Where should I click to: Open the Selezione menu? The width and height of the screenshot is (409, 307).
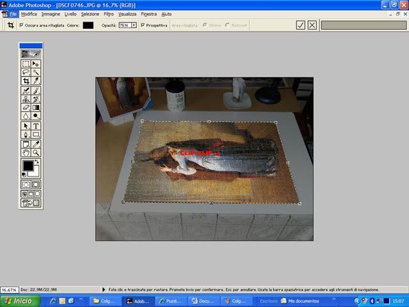90,14
